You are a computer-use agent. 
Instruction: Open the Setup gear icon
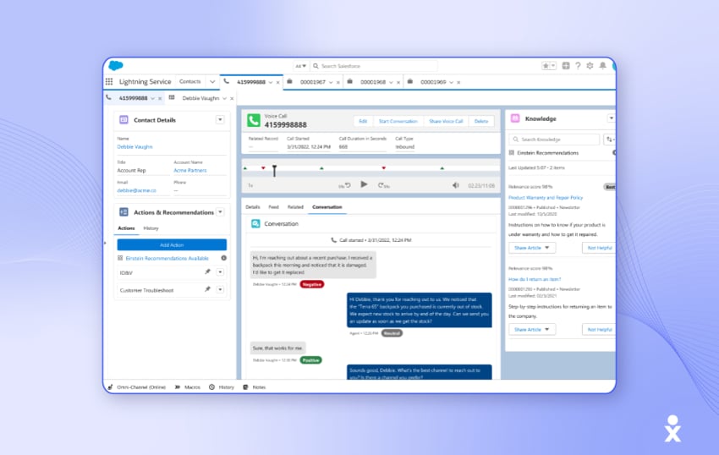coord(590,66)
